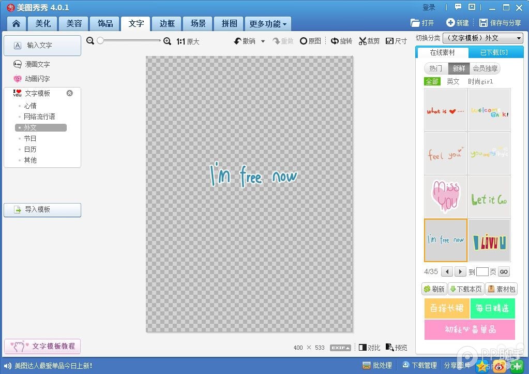Select the 热门 filter option

click(x=436, y=68)
